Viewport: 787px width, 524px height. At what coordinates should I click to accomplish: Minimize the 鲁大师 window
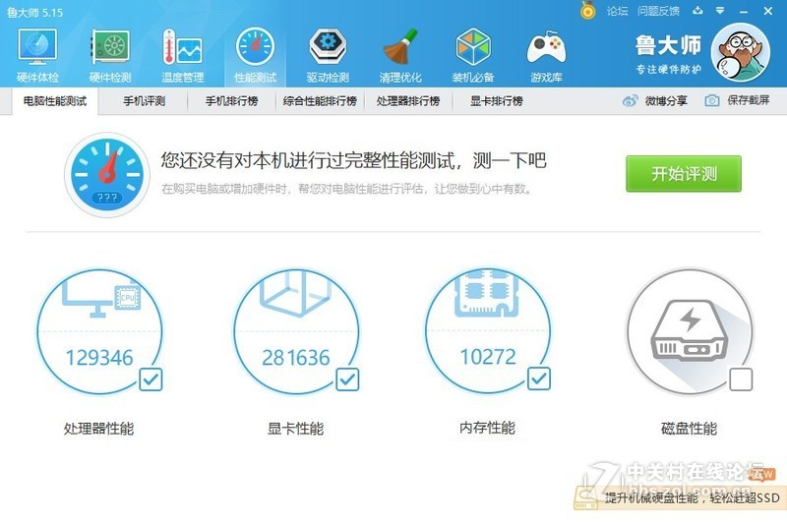744,11
